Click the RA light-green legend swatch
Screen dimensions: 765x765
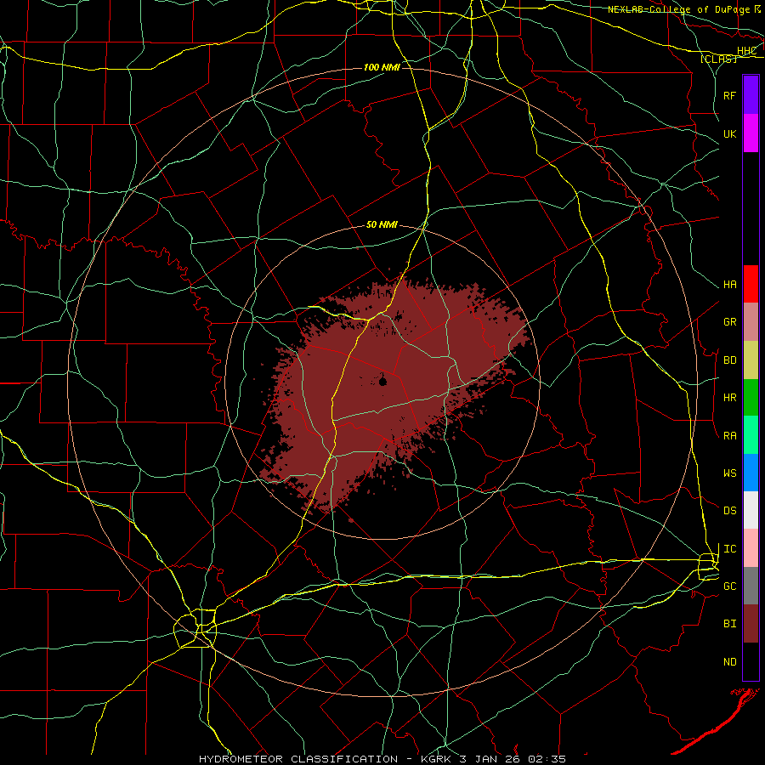point(751,435)
